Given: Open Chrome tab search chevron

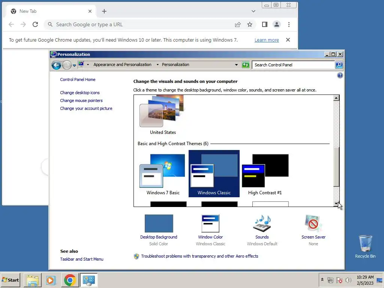Looking at the screenshot, I should [x=253, y=11].
